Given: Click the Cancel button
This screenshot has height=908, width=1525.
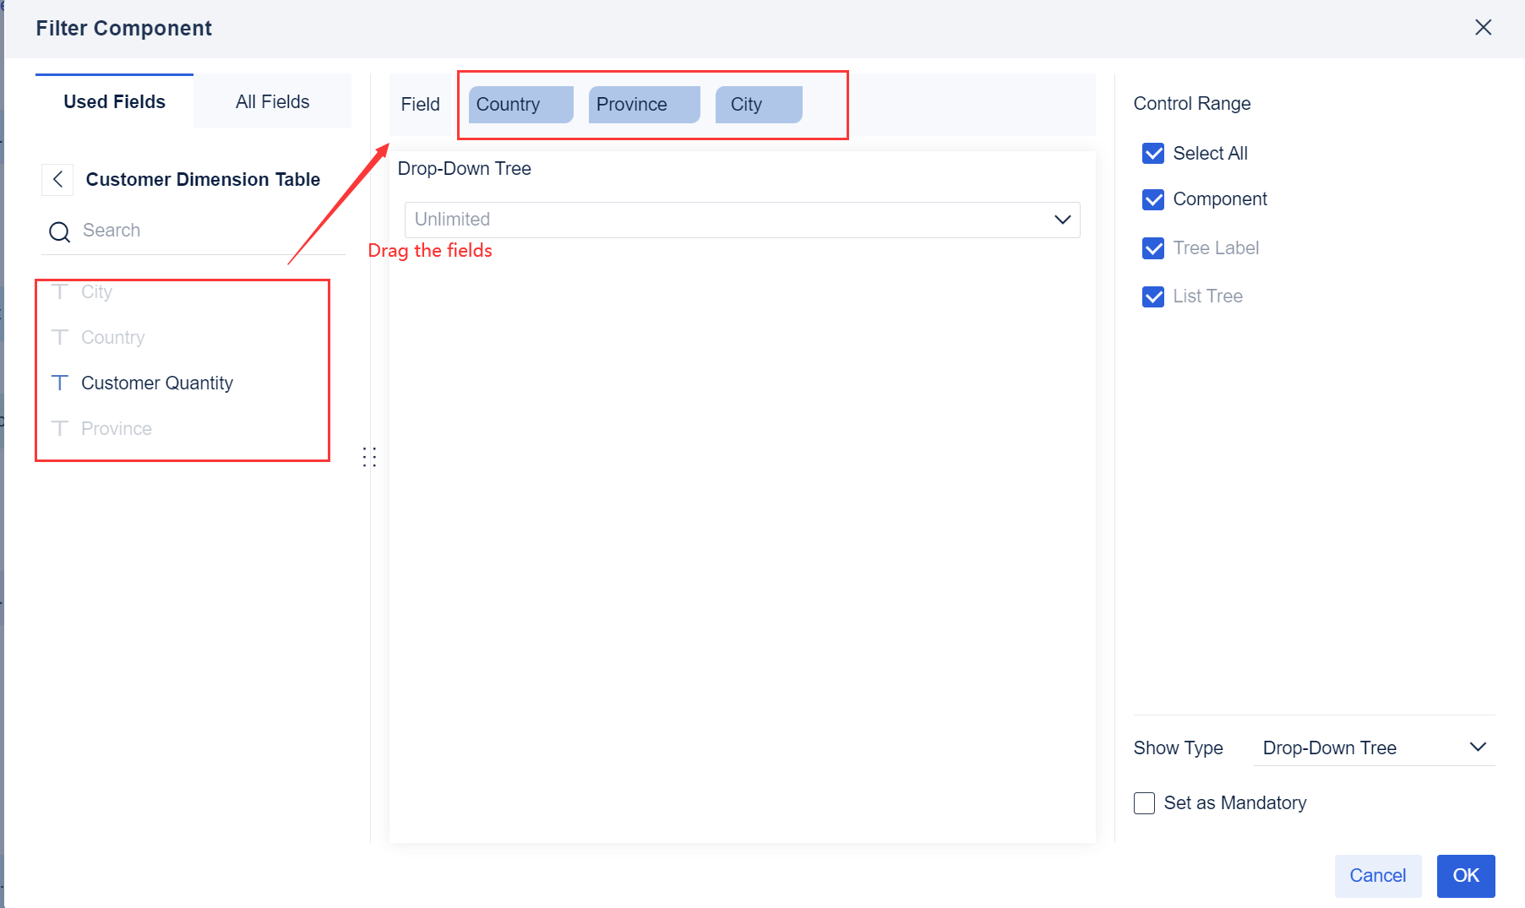Looking at the screenshot, I should coord(1377,876).
